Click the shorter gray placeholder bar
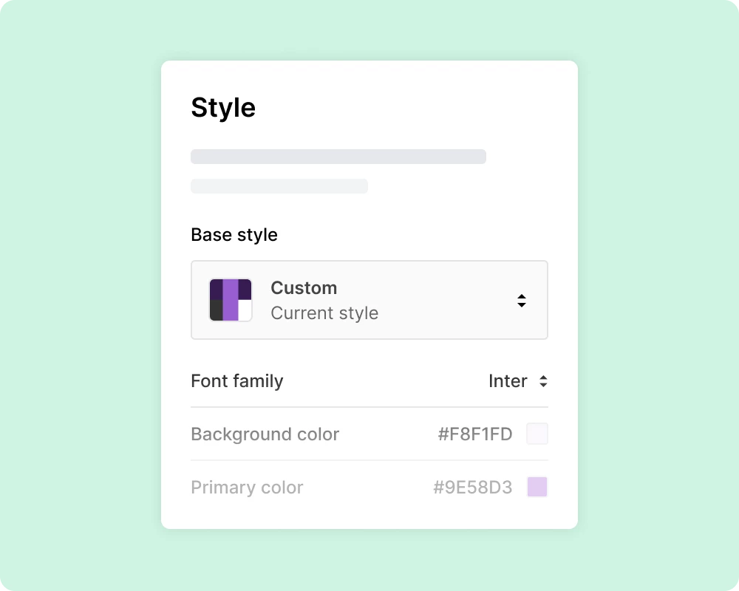This screenshot has height=591, width=739. click(x=279, y=186)
